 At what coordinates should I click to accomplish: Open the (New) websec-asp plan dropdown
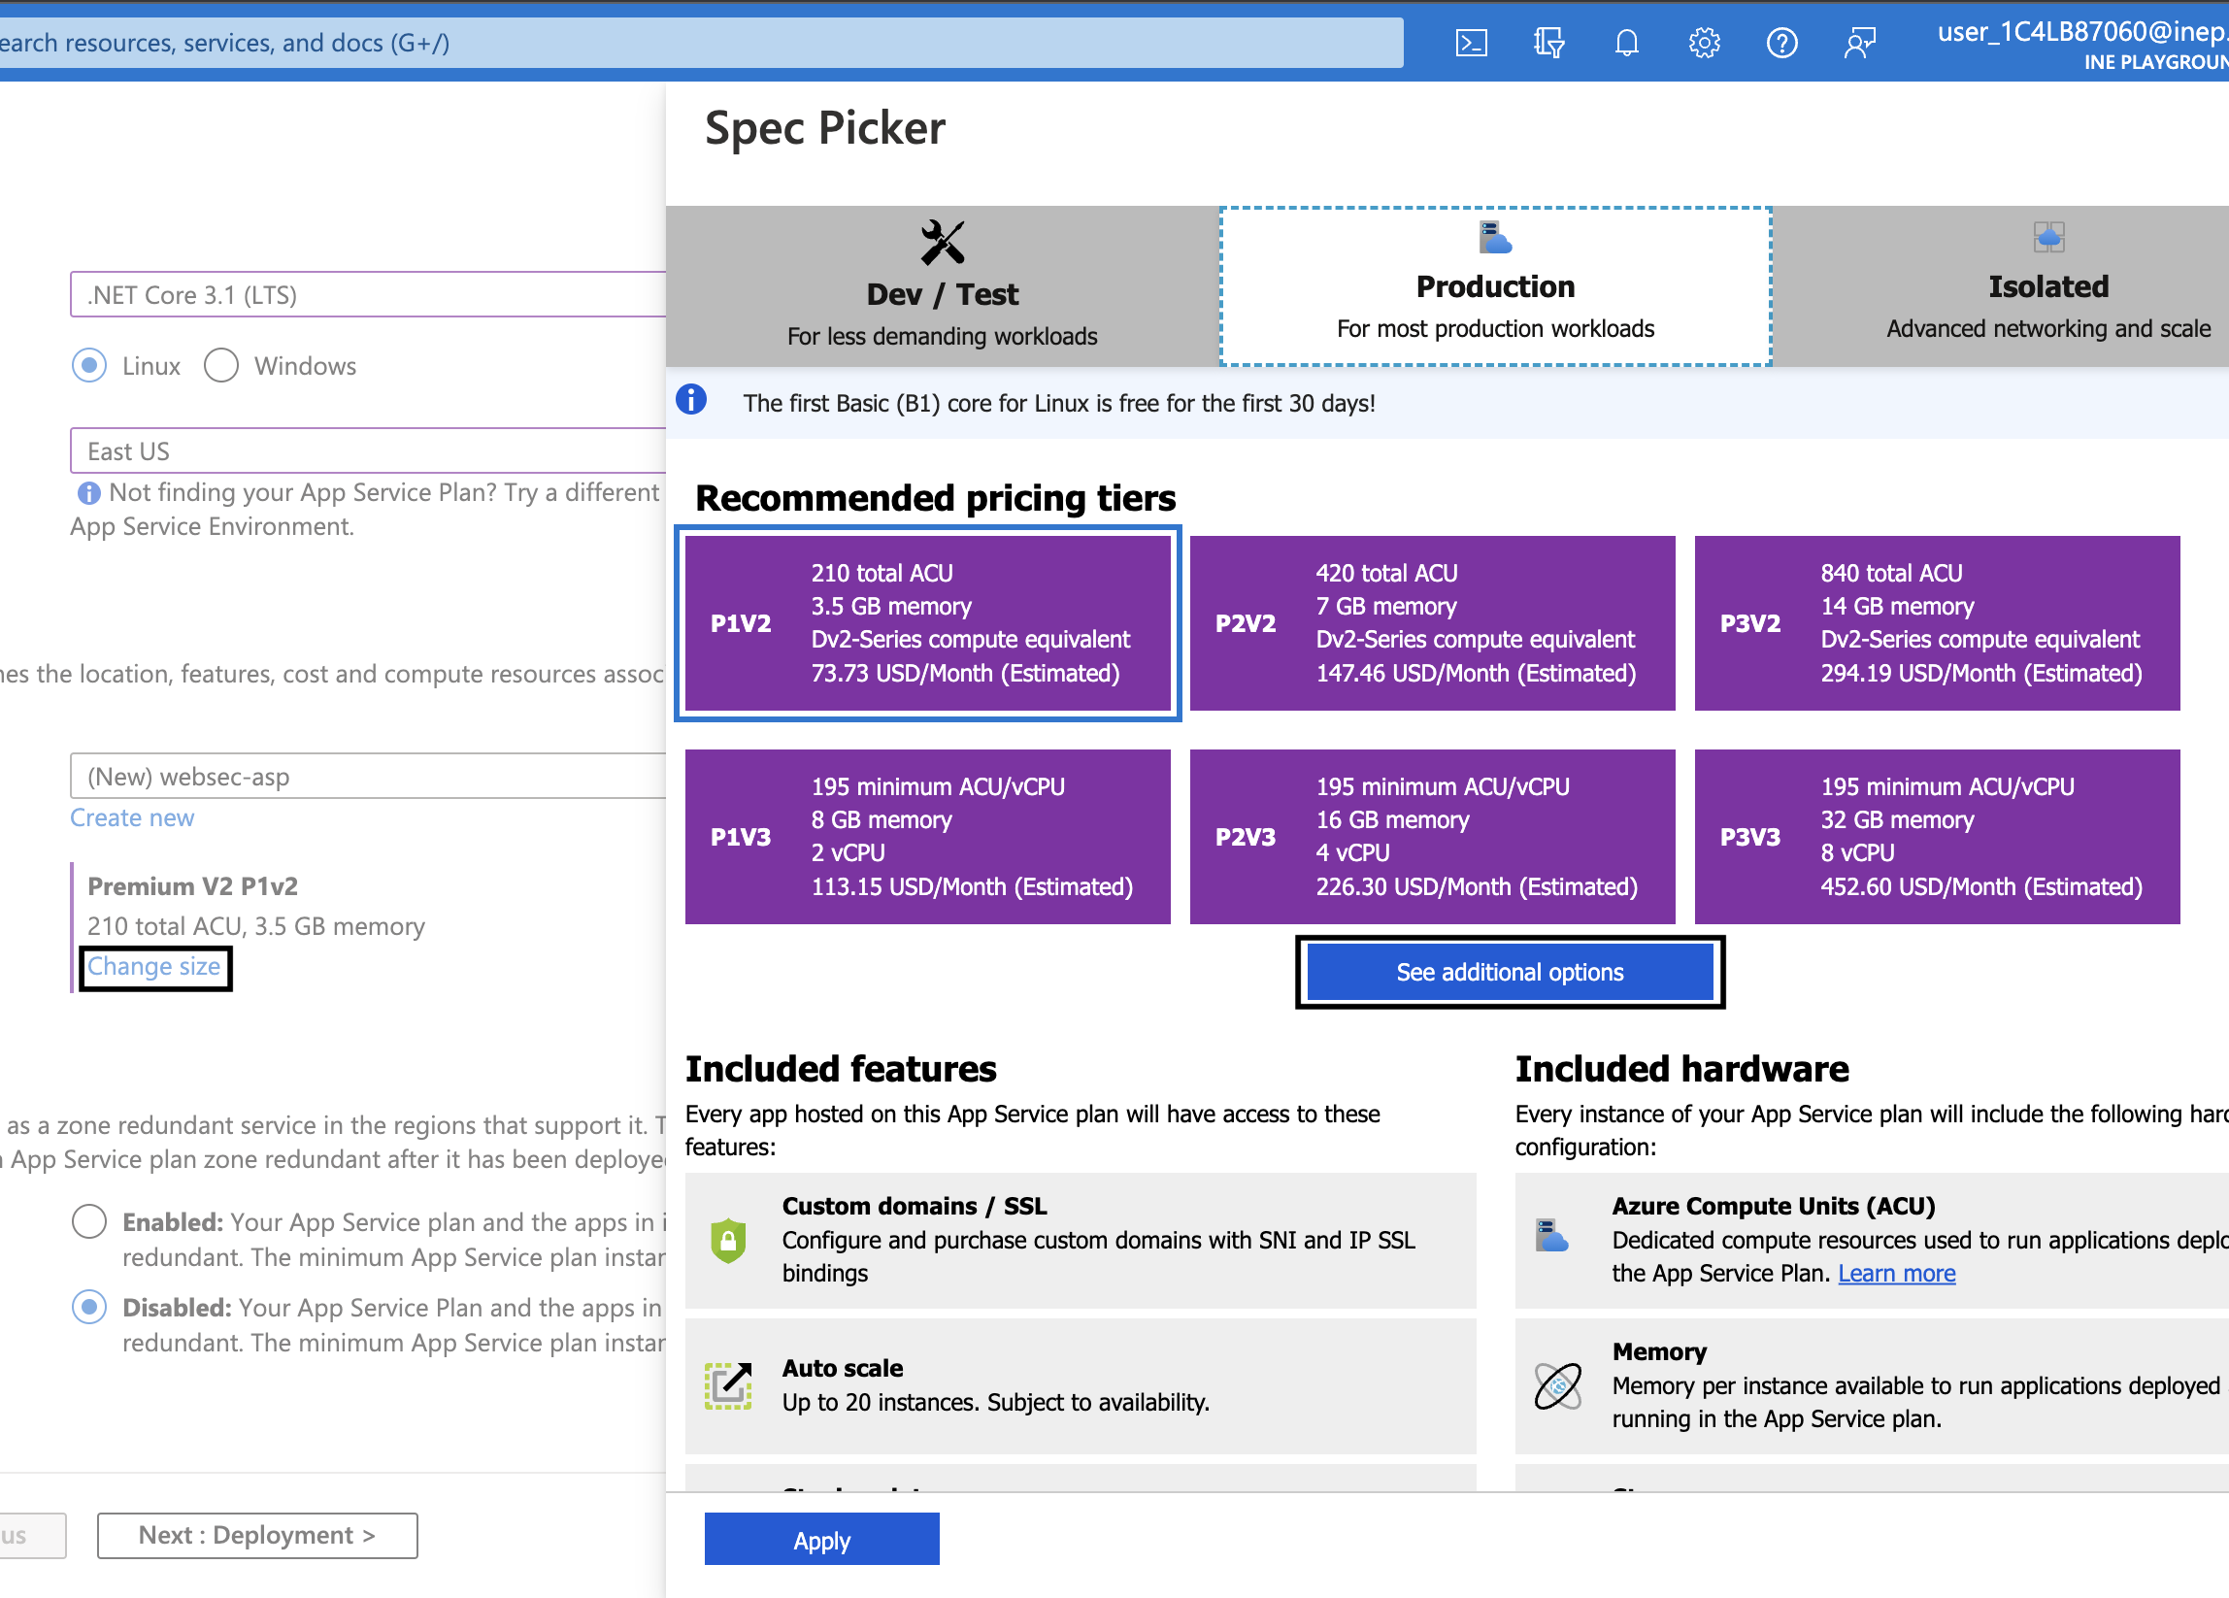pyautogui.click(x=369, y=777)
